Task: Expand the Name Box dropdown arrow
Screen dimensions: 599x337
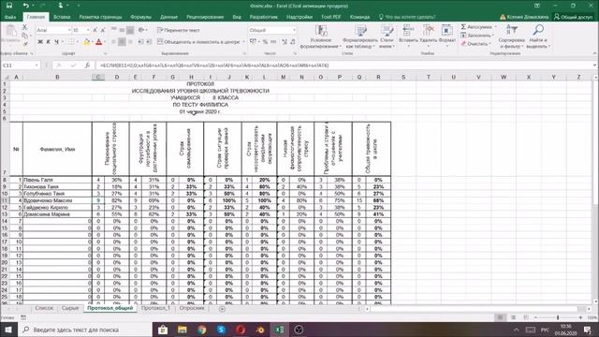Action: (x=37, y=66)
